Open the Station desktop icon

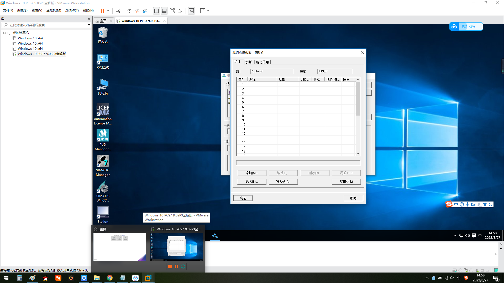(x=103, y=215)
